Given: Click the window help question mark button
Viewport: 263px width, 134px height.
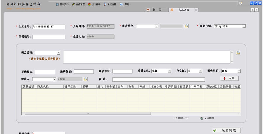Looking at the screenshot, I should [x=256, y=3].
